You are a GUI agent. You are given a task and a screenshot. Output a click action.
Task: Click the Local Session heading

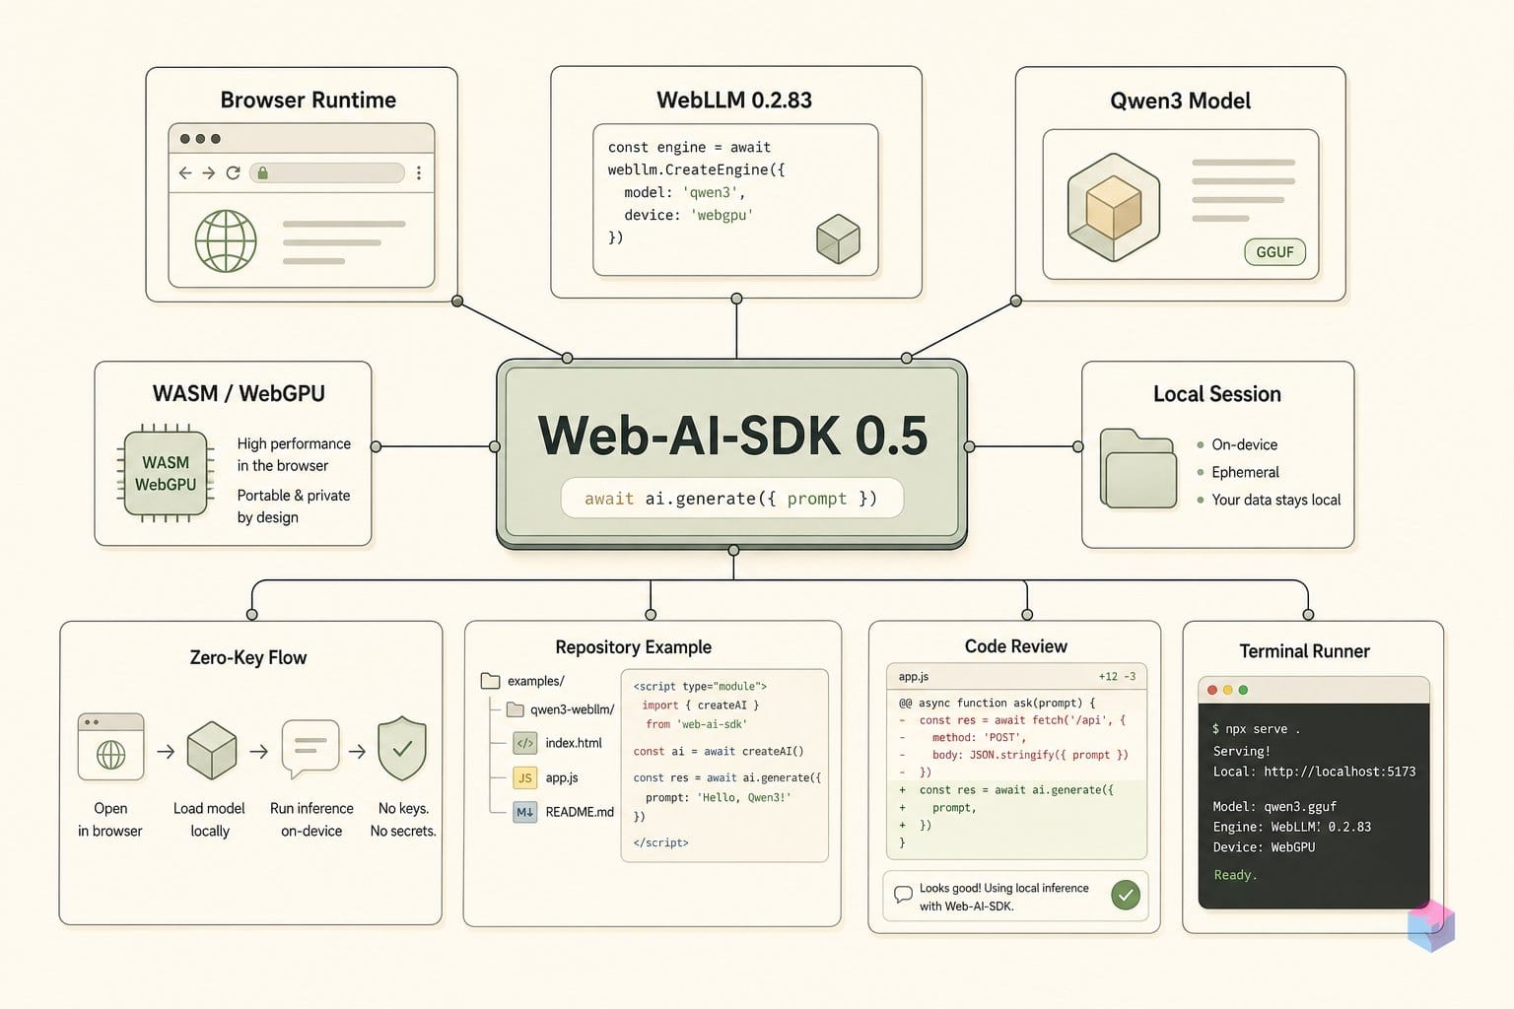point(1217,394)
